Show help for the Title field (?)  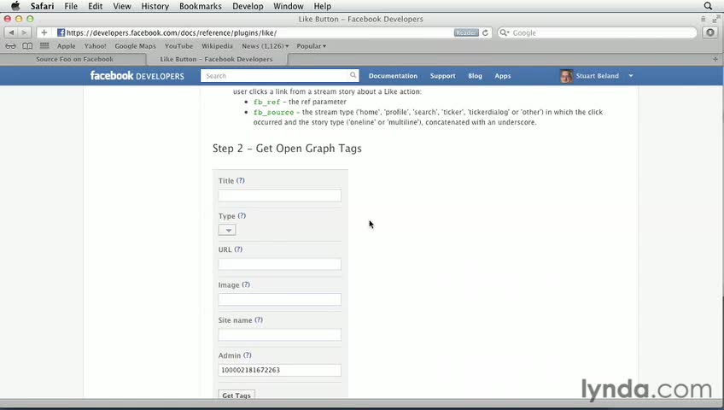coord(241,180)
